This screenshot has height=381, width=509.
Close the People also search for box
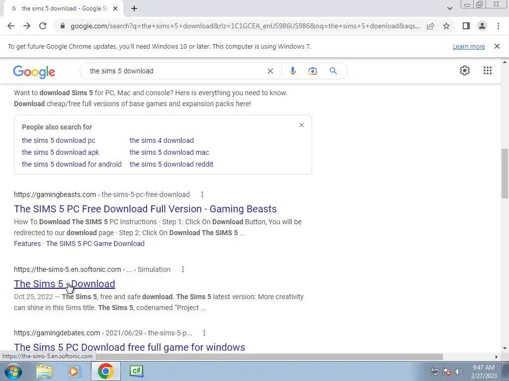pos(302,125)
